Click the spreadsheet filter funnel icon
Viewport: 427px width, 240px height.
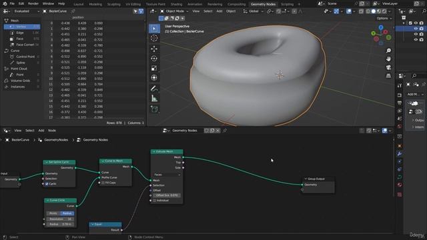(x=141, y=11)
